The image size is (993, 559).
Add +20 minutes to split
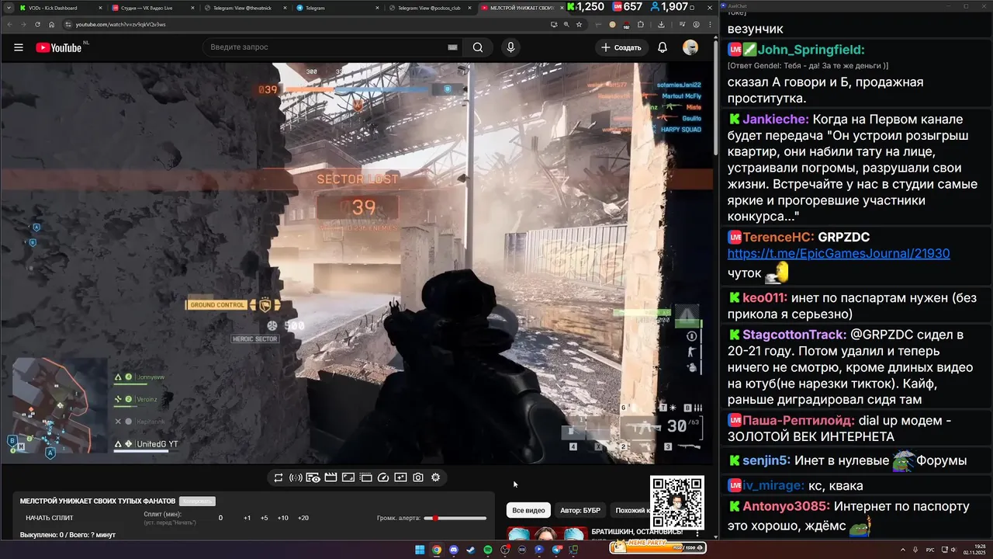coord(303,518)
